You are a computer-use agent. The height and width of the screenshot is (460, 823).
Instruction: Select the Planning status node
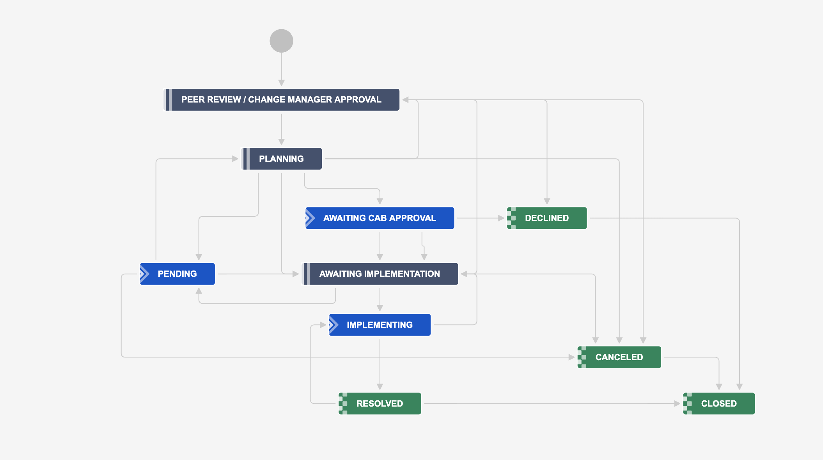(282, 159)
